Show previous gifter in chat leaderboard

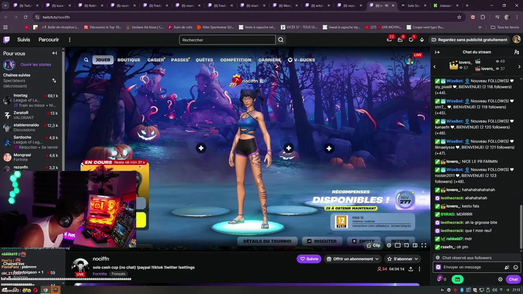[x=434, y=67]
